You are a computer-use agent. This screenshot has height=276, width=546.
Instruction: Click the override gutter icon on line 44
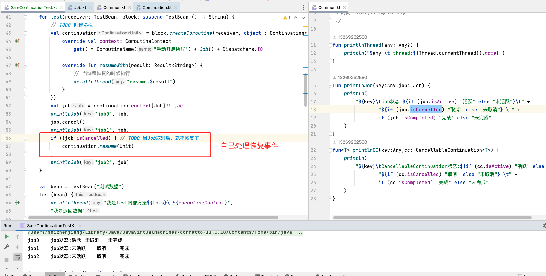coord(17,41)
